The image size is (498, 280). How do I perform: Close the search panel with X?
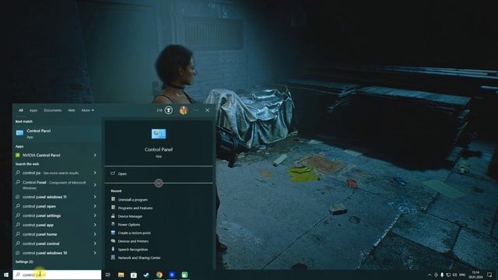pyautogui.click(x=208, y=110)
